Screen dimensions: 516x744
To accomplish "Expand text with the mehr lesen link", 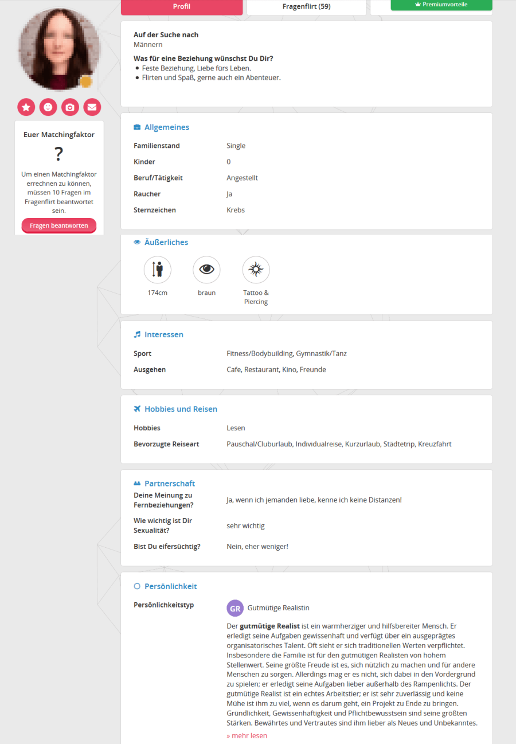I will pos(247,735).
